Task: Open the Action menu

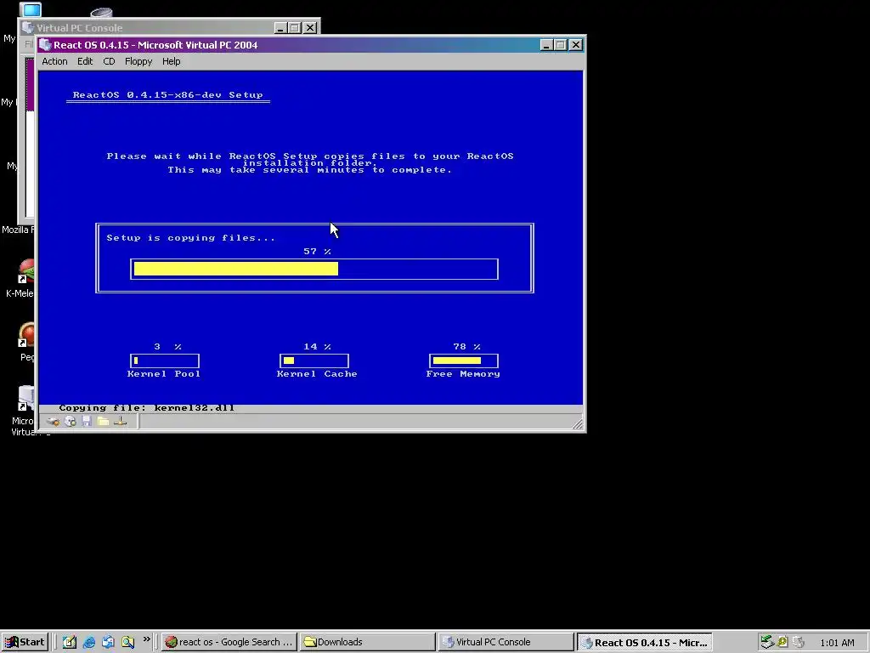Action: (x=54, y=61)
